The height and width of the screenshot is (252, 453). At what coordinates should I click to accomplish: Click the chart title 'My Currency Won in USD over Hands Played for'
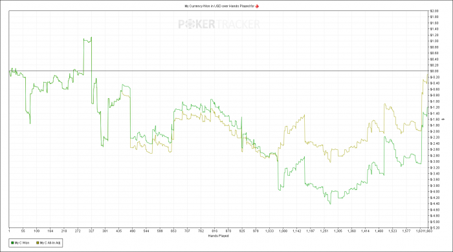219,6
